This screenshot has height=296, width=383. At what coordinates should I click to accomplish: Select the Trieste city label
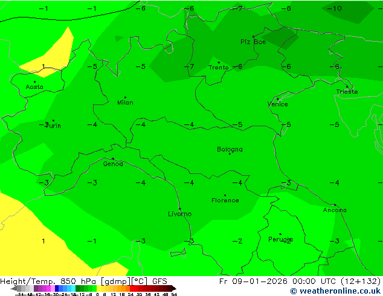(x=347, y=92)
